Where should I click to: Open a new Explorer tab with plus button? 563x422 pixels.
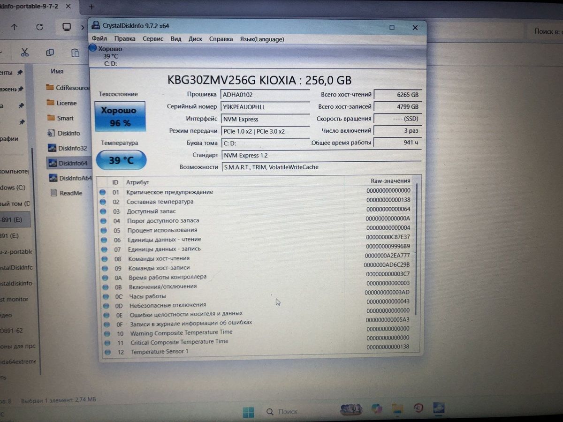tap(91, 7)
